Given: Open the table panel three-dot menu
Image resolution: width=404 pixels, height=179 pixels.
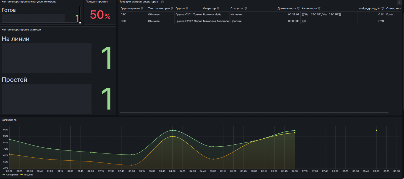Looking at the screenshot, I should click(399, 2).
